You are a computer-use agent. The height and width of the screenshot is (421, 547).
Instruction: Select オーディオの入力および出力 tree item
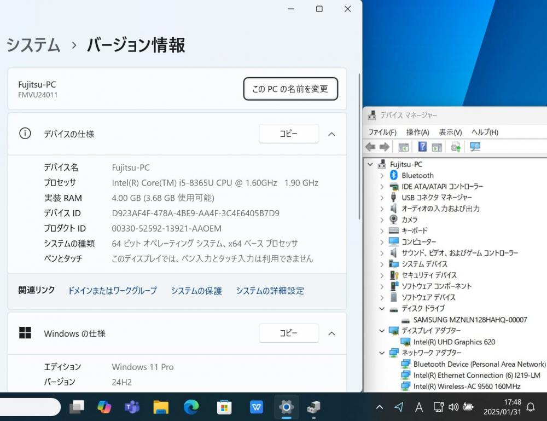click(440, 209)
